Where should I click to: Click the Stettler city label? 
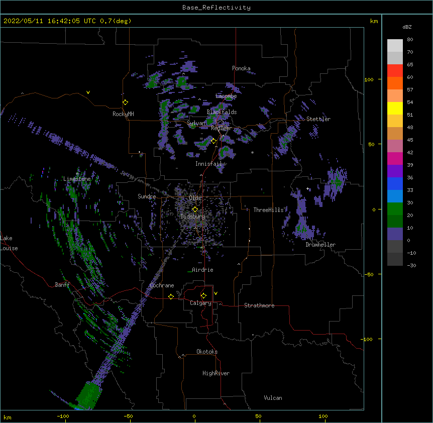tap(318, 119)
